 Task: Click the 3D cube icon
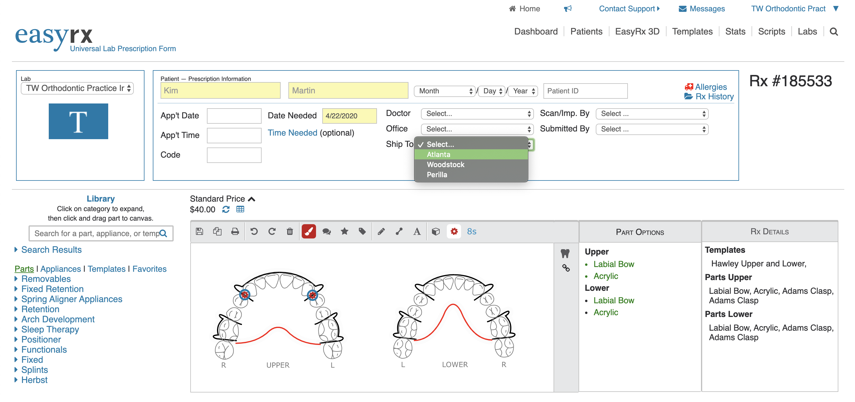[x=436, y=231]
